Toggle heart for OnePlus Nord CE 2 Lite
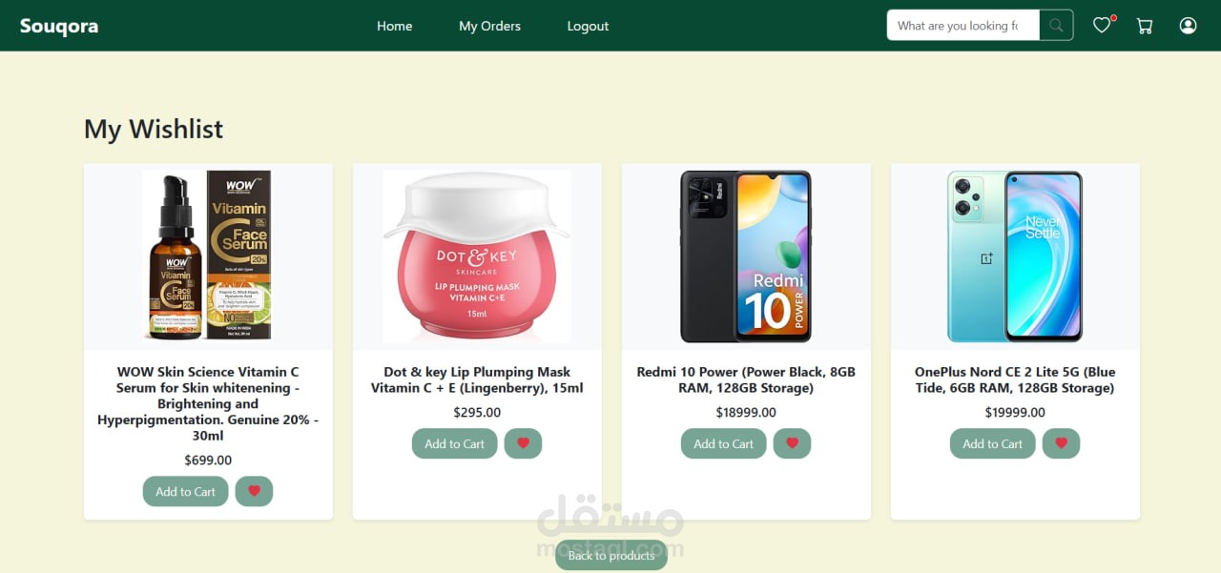This screenshot has height=573, width=1221. [1061, 443]
